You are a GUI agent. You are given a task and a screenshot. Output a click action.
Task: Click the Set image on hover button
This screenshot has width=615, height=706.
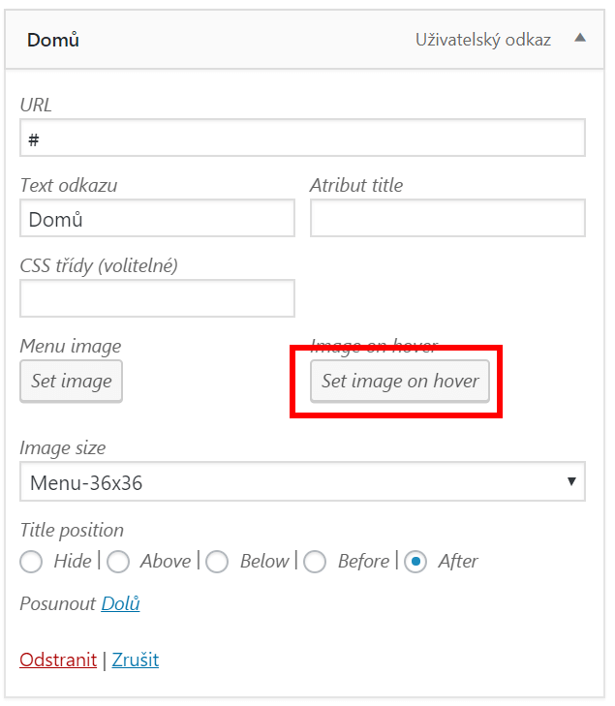[400, 381]
